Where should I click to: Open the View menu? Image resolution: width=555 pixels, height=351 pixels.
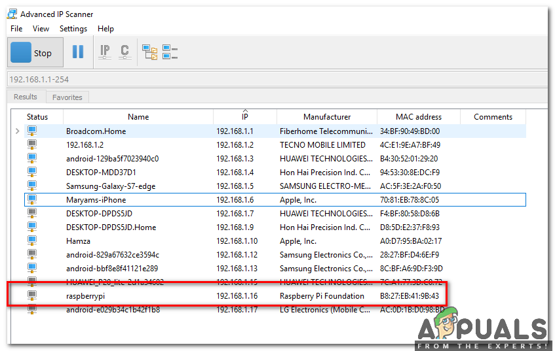(x=41, y=29)
